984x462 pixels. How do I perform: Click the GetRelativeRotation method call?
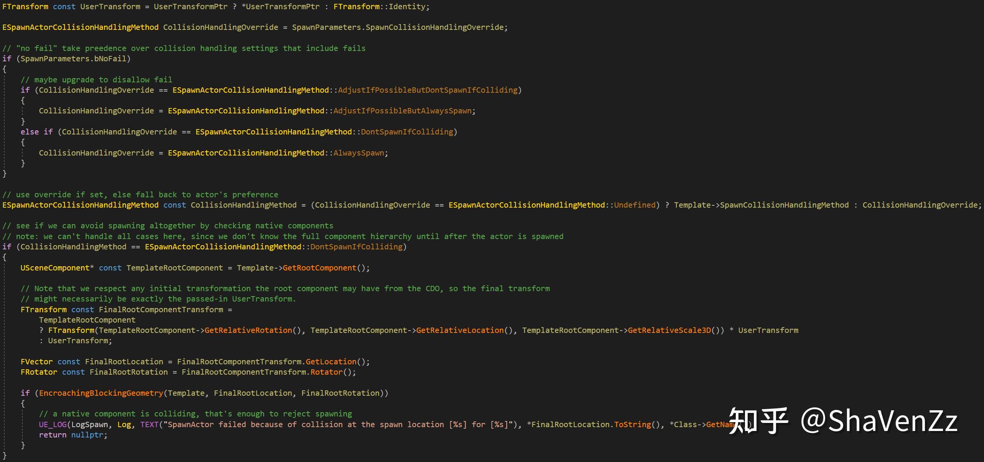tap(248, 330)
